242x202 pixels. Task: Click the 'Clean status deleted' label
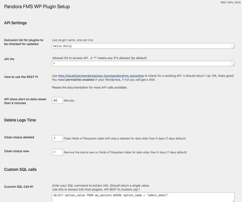(x=19, y=137)
